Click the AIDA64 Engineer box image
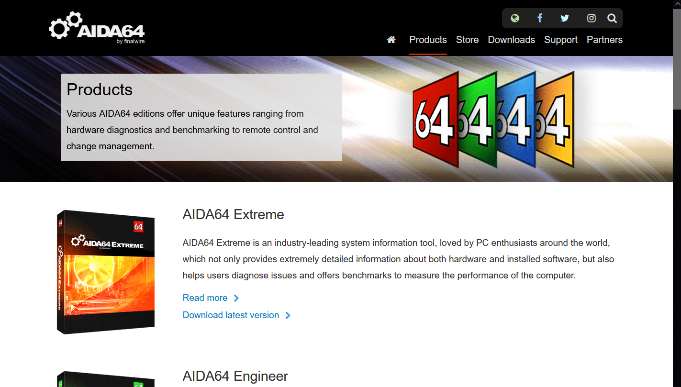The width and height of the screenshot is (681, 387). [106, 379]
